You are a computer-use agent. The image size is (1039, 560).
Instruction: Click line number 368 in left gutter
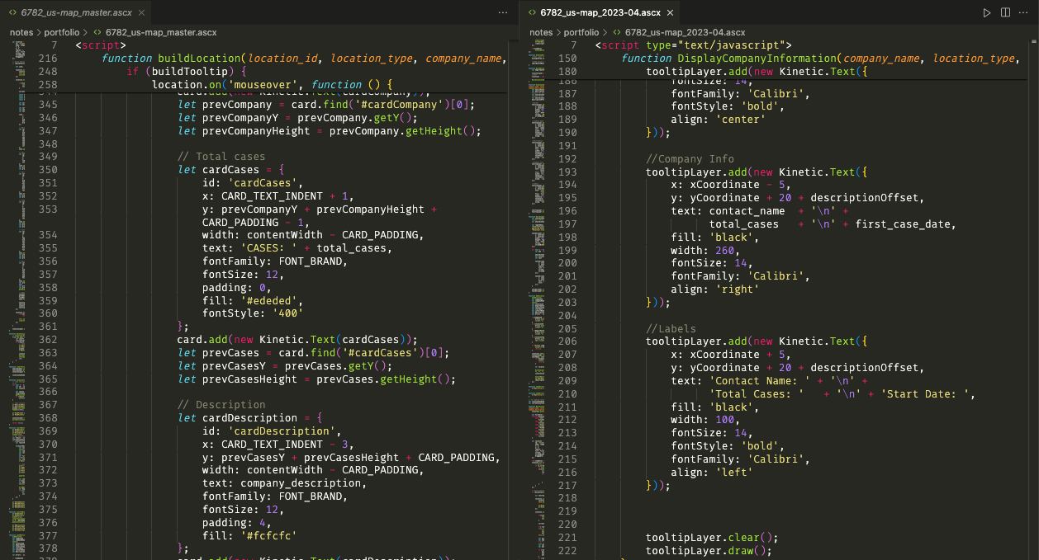pos(48,418)
